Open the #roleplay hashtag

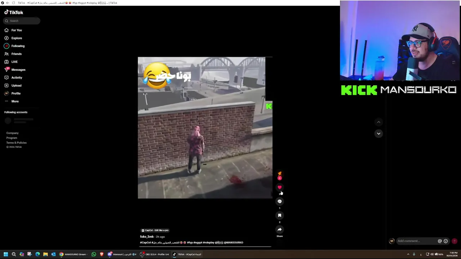tap(209, 242)
